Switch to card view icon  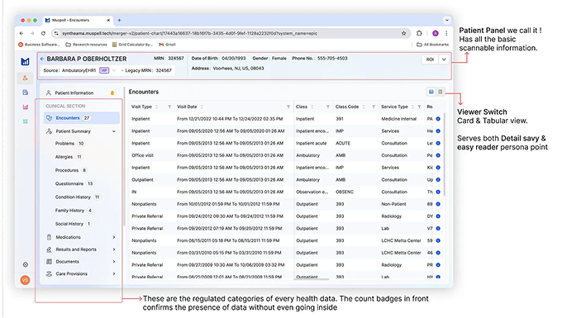point(431,92)
